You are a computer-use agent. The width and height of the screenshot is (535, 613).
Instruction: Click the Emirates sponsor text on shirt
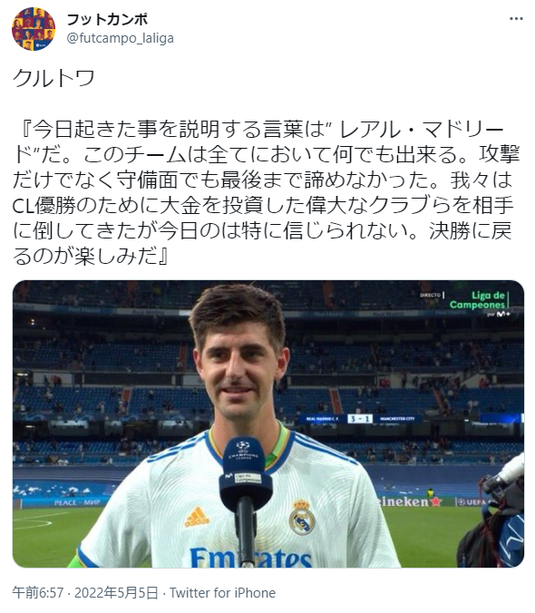pyautogui.click(x=251, y=557)
